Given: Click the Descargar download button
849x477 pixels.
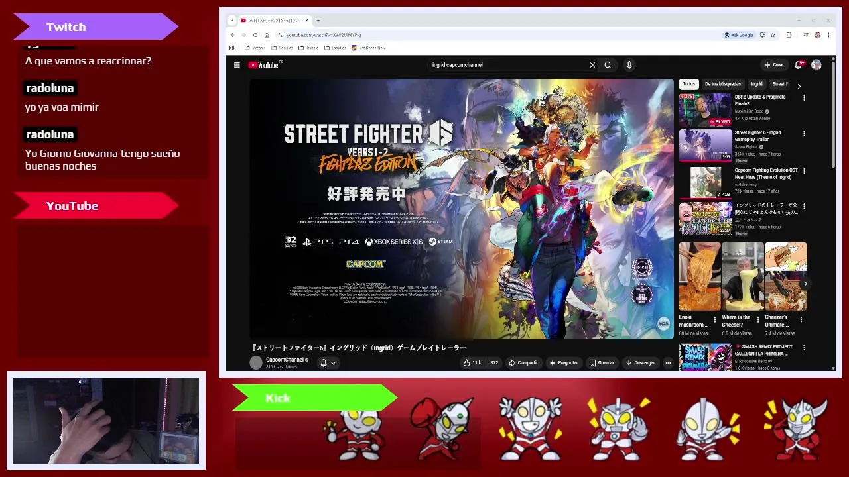Looking at the screenshot, I should tap(640, 363).
